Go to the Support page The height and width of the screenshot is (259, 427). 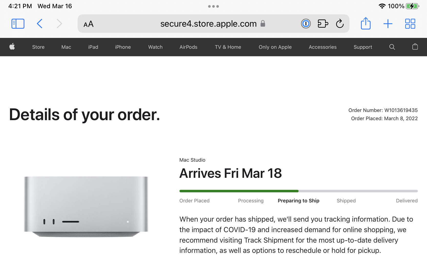click(x=363, y=47)
